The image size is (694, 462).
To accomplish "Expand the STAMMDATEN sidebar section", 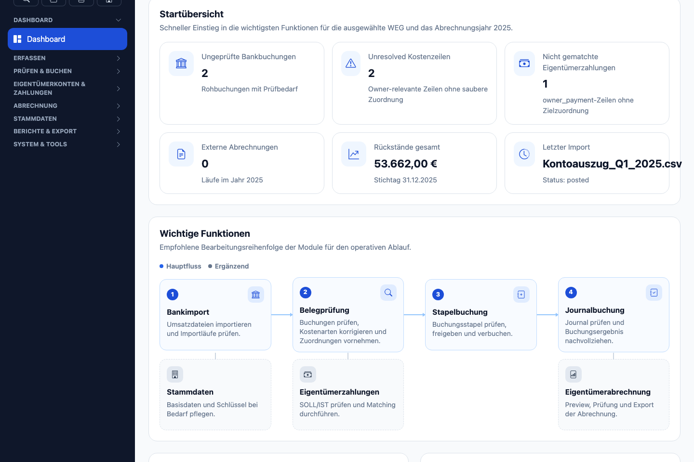I will tap(67, 119).
